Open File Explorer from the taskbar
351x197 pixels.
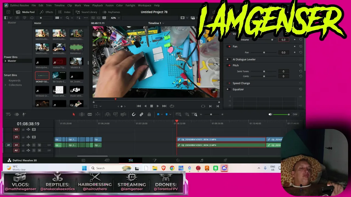[x=155, y=168]
